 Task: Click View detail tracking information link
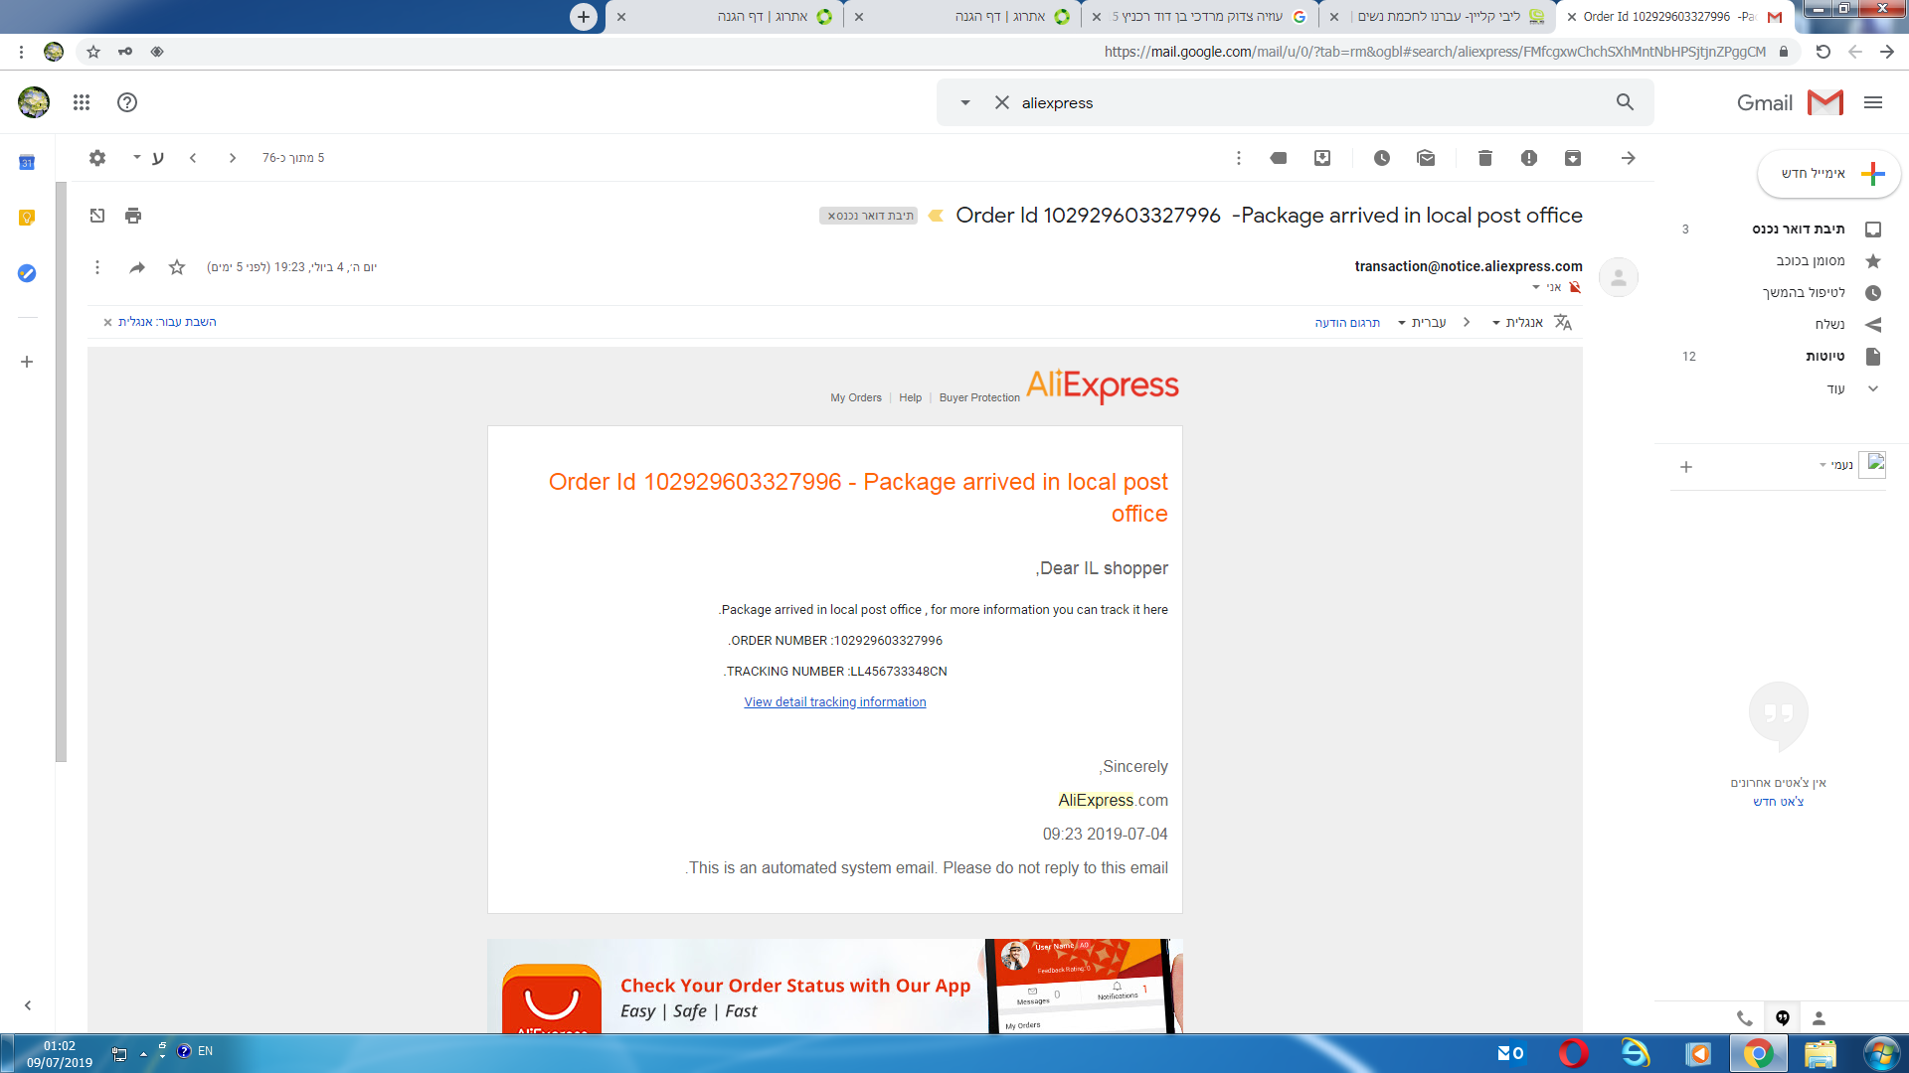[x=834, y=702]
